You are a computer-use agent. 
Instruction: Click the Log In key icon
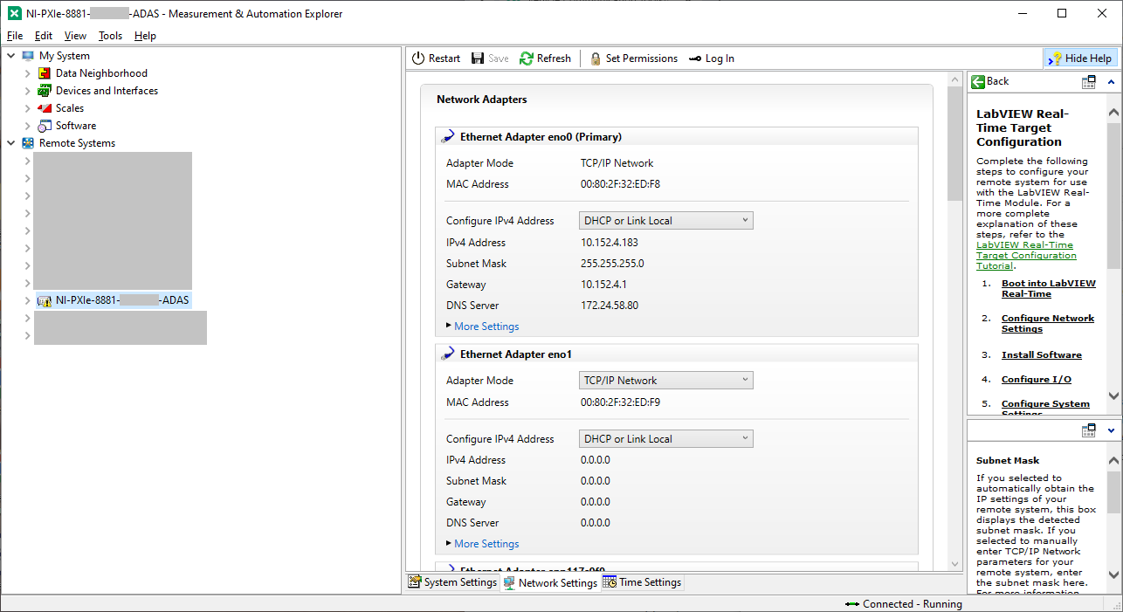695,58
